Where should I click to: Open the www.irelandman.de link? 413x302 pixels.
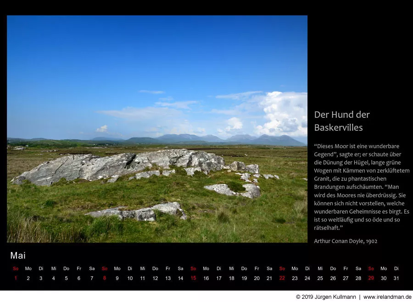pyautogui.click(x=387, y=297)
